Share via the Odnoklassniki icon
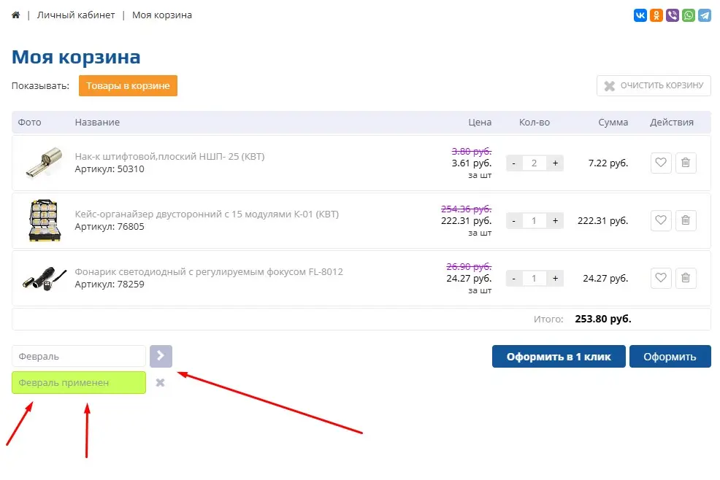720x480 pixels. tap(656, 15)
